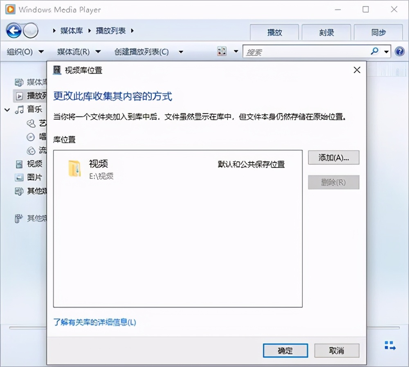Click the 播放列表 (Playlists) icon in sidebar

(x=19, y=95)
